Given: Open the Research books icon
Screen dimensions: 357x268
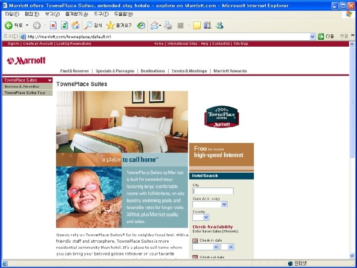Looking at the screenshot, I should click(208, 25).
